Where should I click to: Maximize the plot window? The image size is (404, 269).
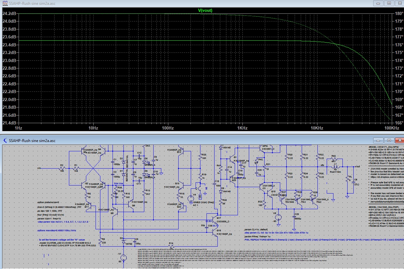tap(389, 3)
